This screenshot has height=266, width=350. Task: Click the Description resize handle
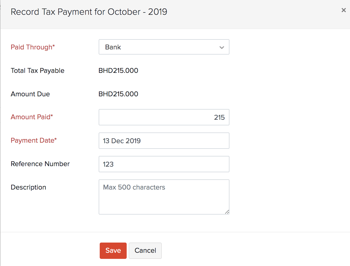(227, 212)
